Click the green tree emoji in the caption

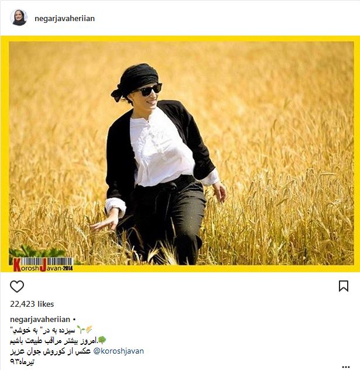click(102, 340)
